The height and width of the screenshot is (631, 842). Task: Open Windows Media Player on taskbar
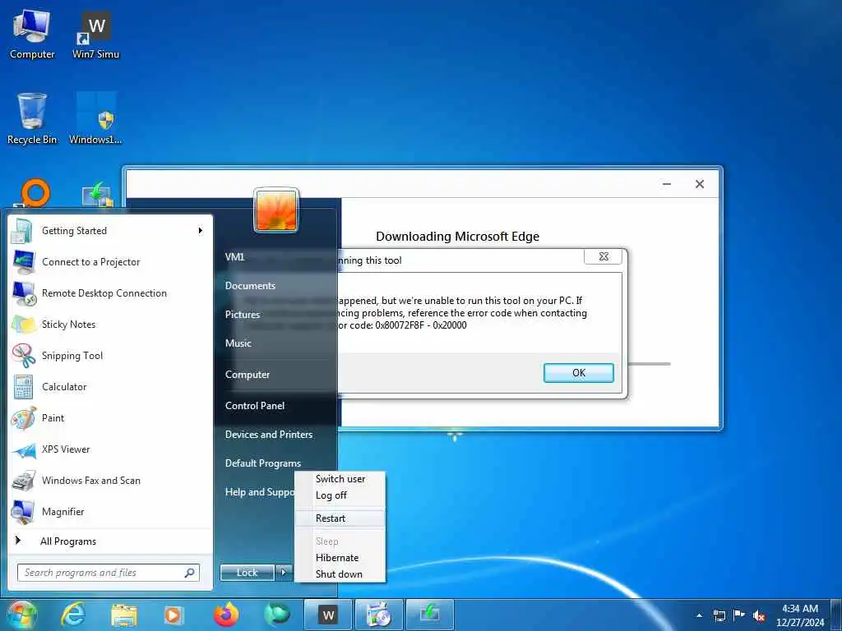tap(173, 615)
